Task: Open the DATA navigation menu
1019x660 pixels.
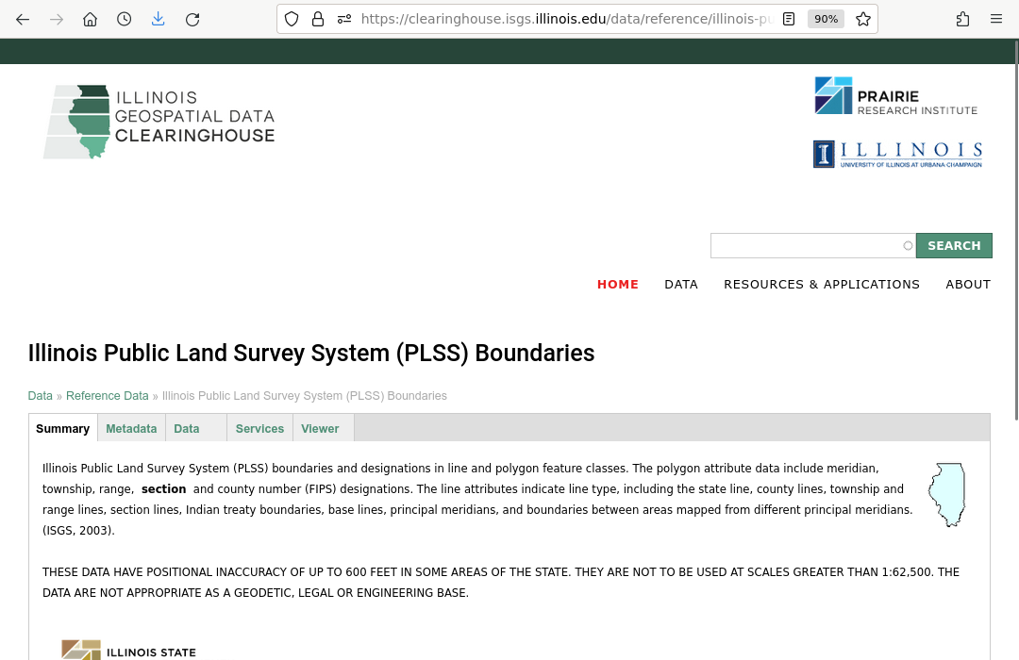Action: click(680, 284)
